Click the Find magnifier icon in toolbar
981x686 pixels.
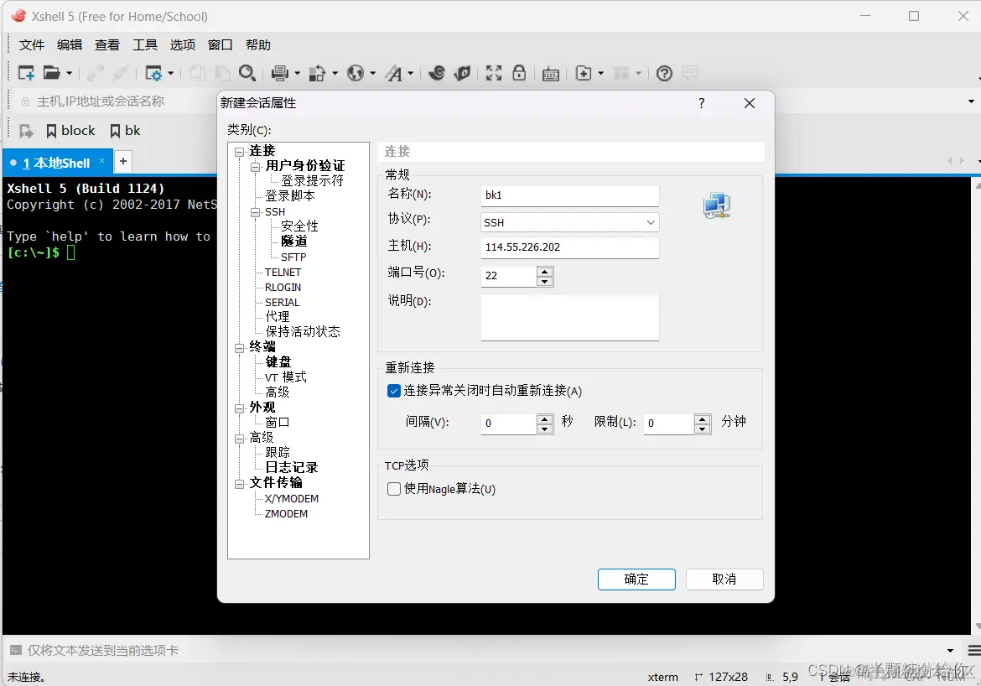(x=247, y=73)
